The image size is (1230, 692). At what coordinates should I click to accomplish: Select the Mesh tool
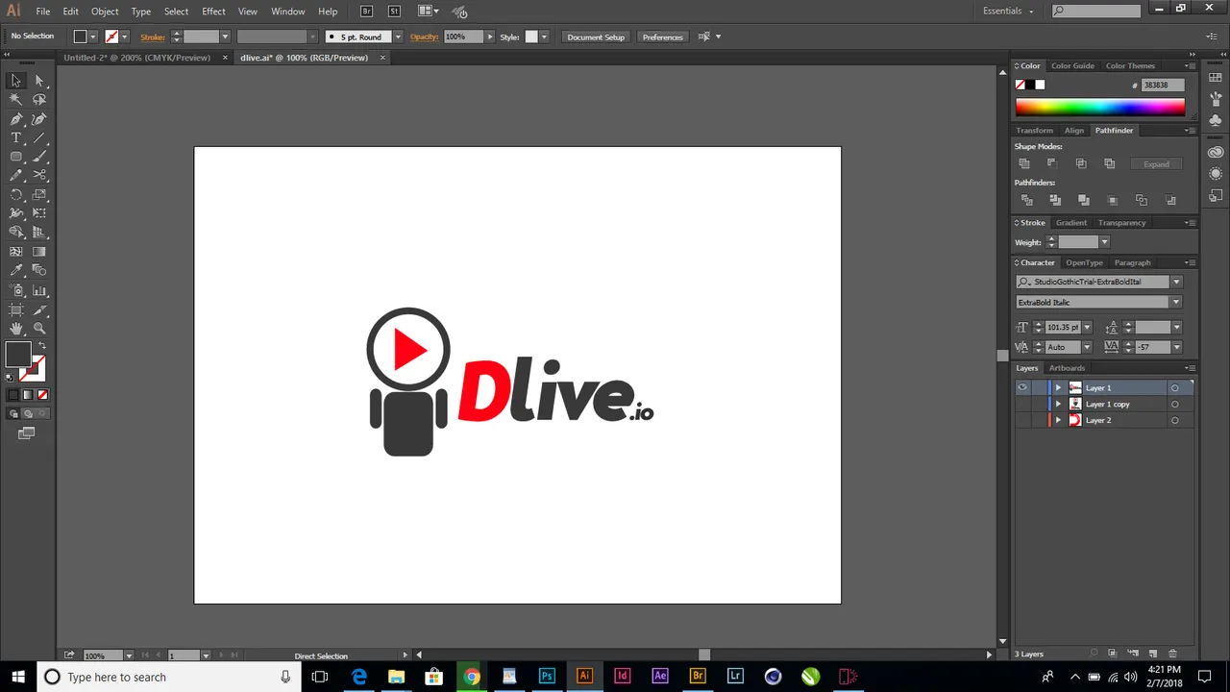pyautogui.click(x=16, y=252)
